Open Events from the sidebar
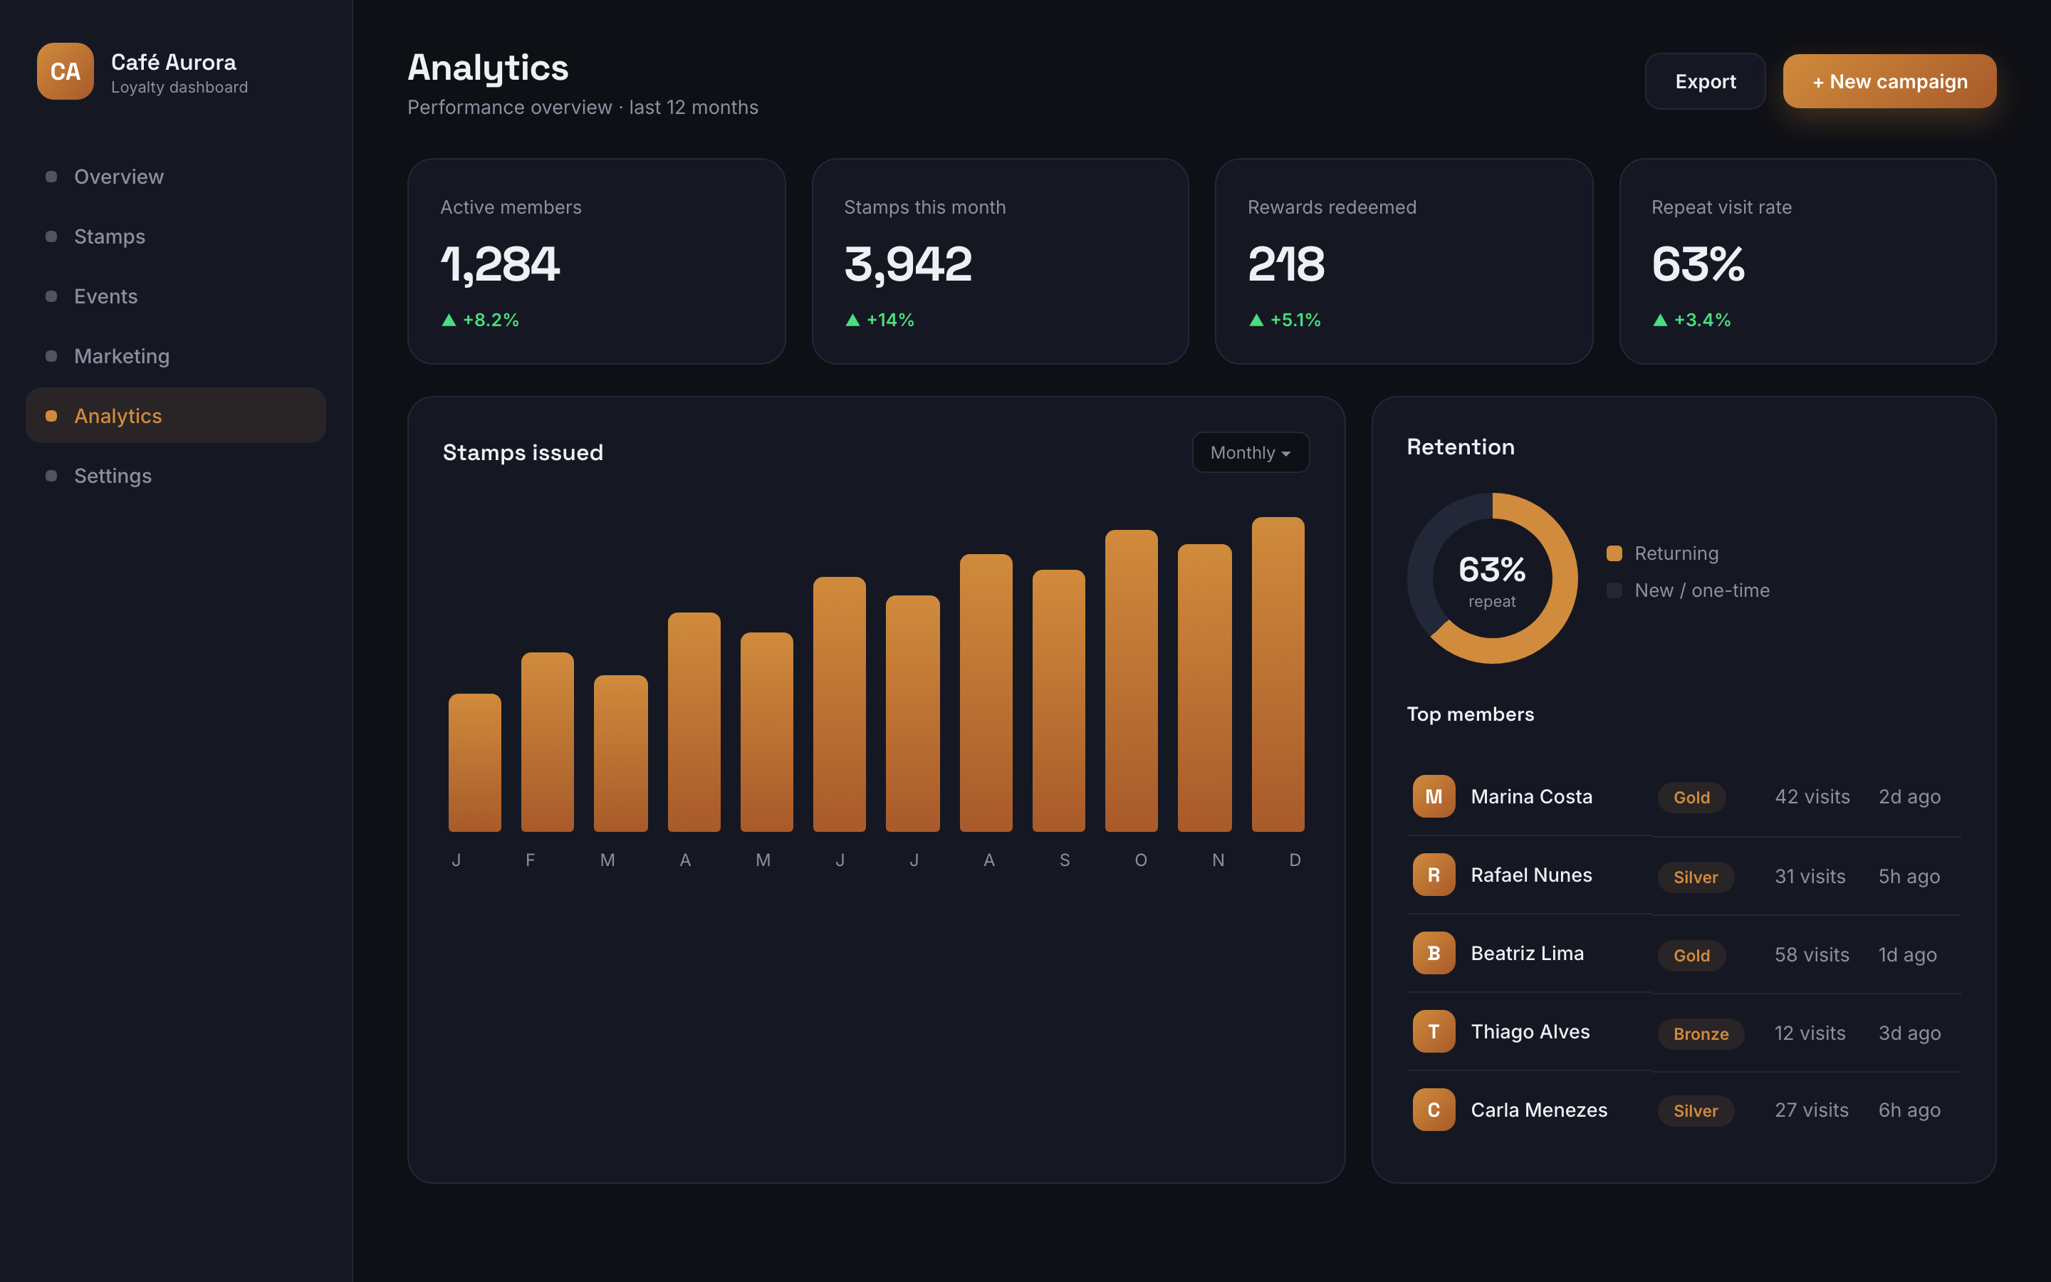Image resolution: width=2051 pixels, height=1282 pixels. [175, 296]
